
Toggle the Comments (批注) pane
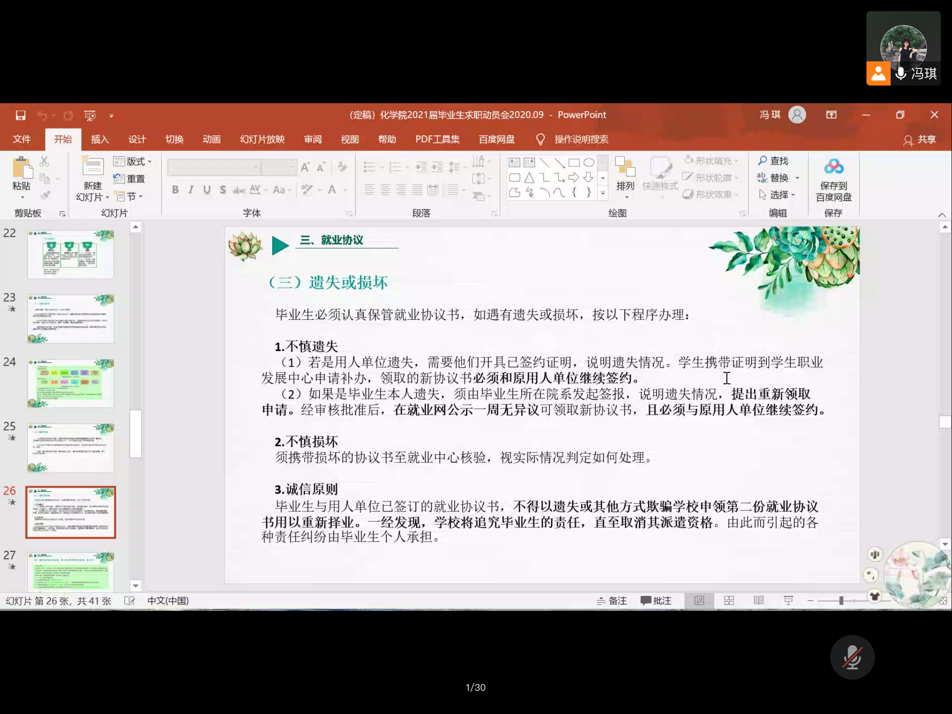pyautogui.click(x=656, y=601)
